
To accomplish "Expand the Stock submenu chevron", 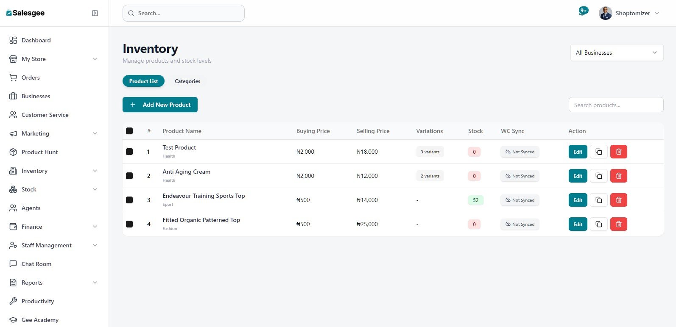I will tap(95, 189).
